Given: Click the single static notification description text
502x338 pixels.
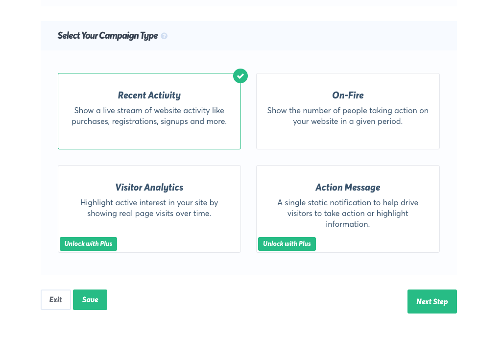Looking at the screenshot, I should click(x=348, y=214).
